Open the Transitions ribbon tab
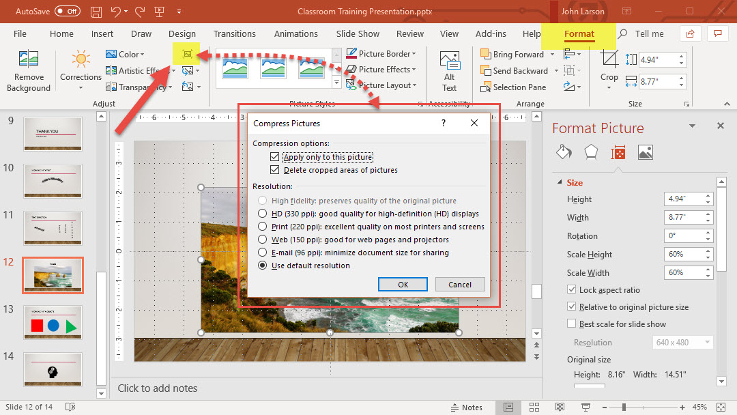Image resolution: width=737 pixels, height=415 pixels. click(x=235, y=34)
